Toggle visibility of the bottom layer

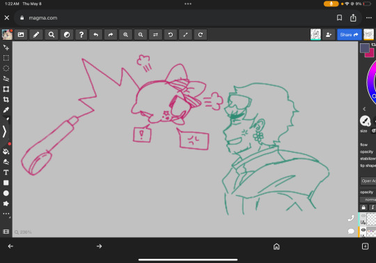coord(363,230)
